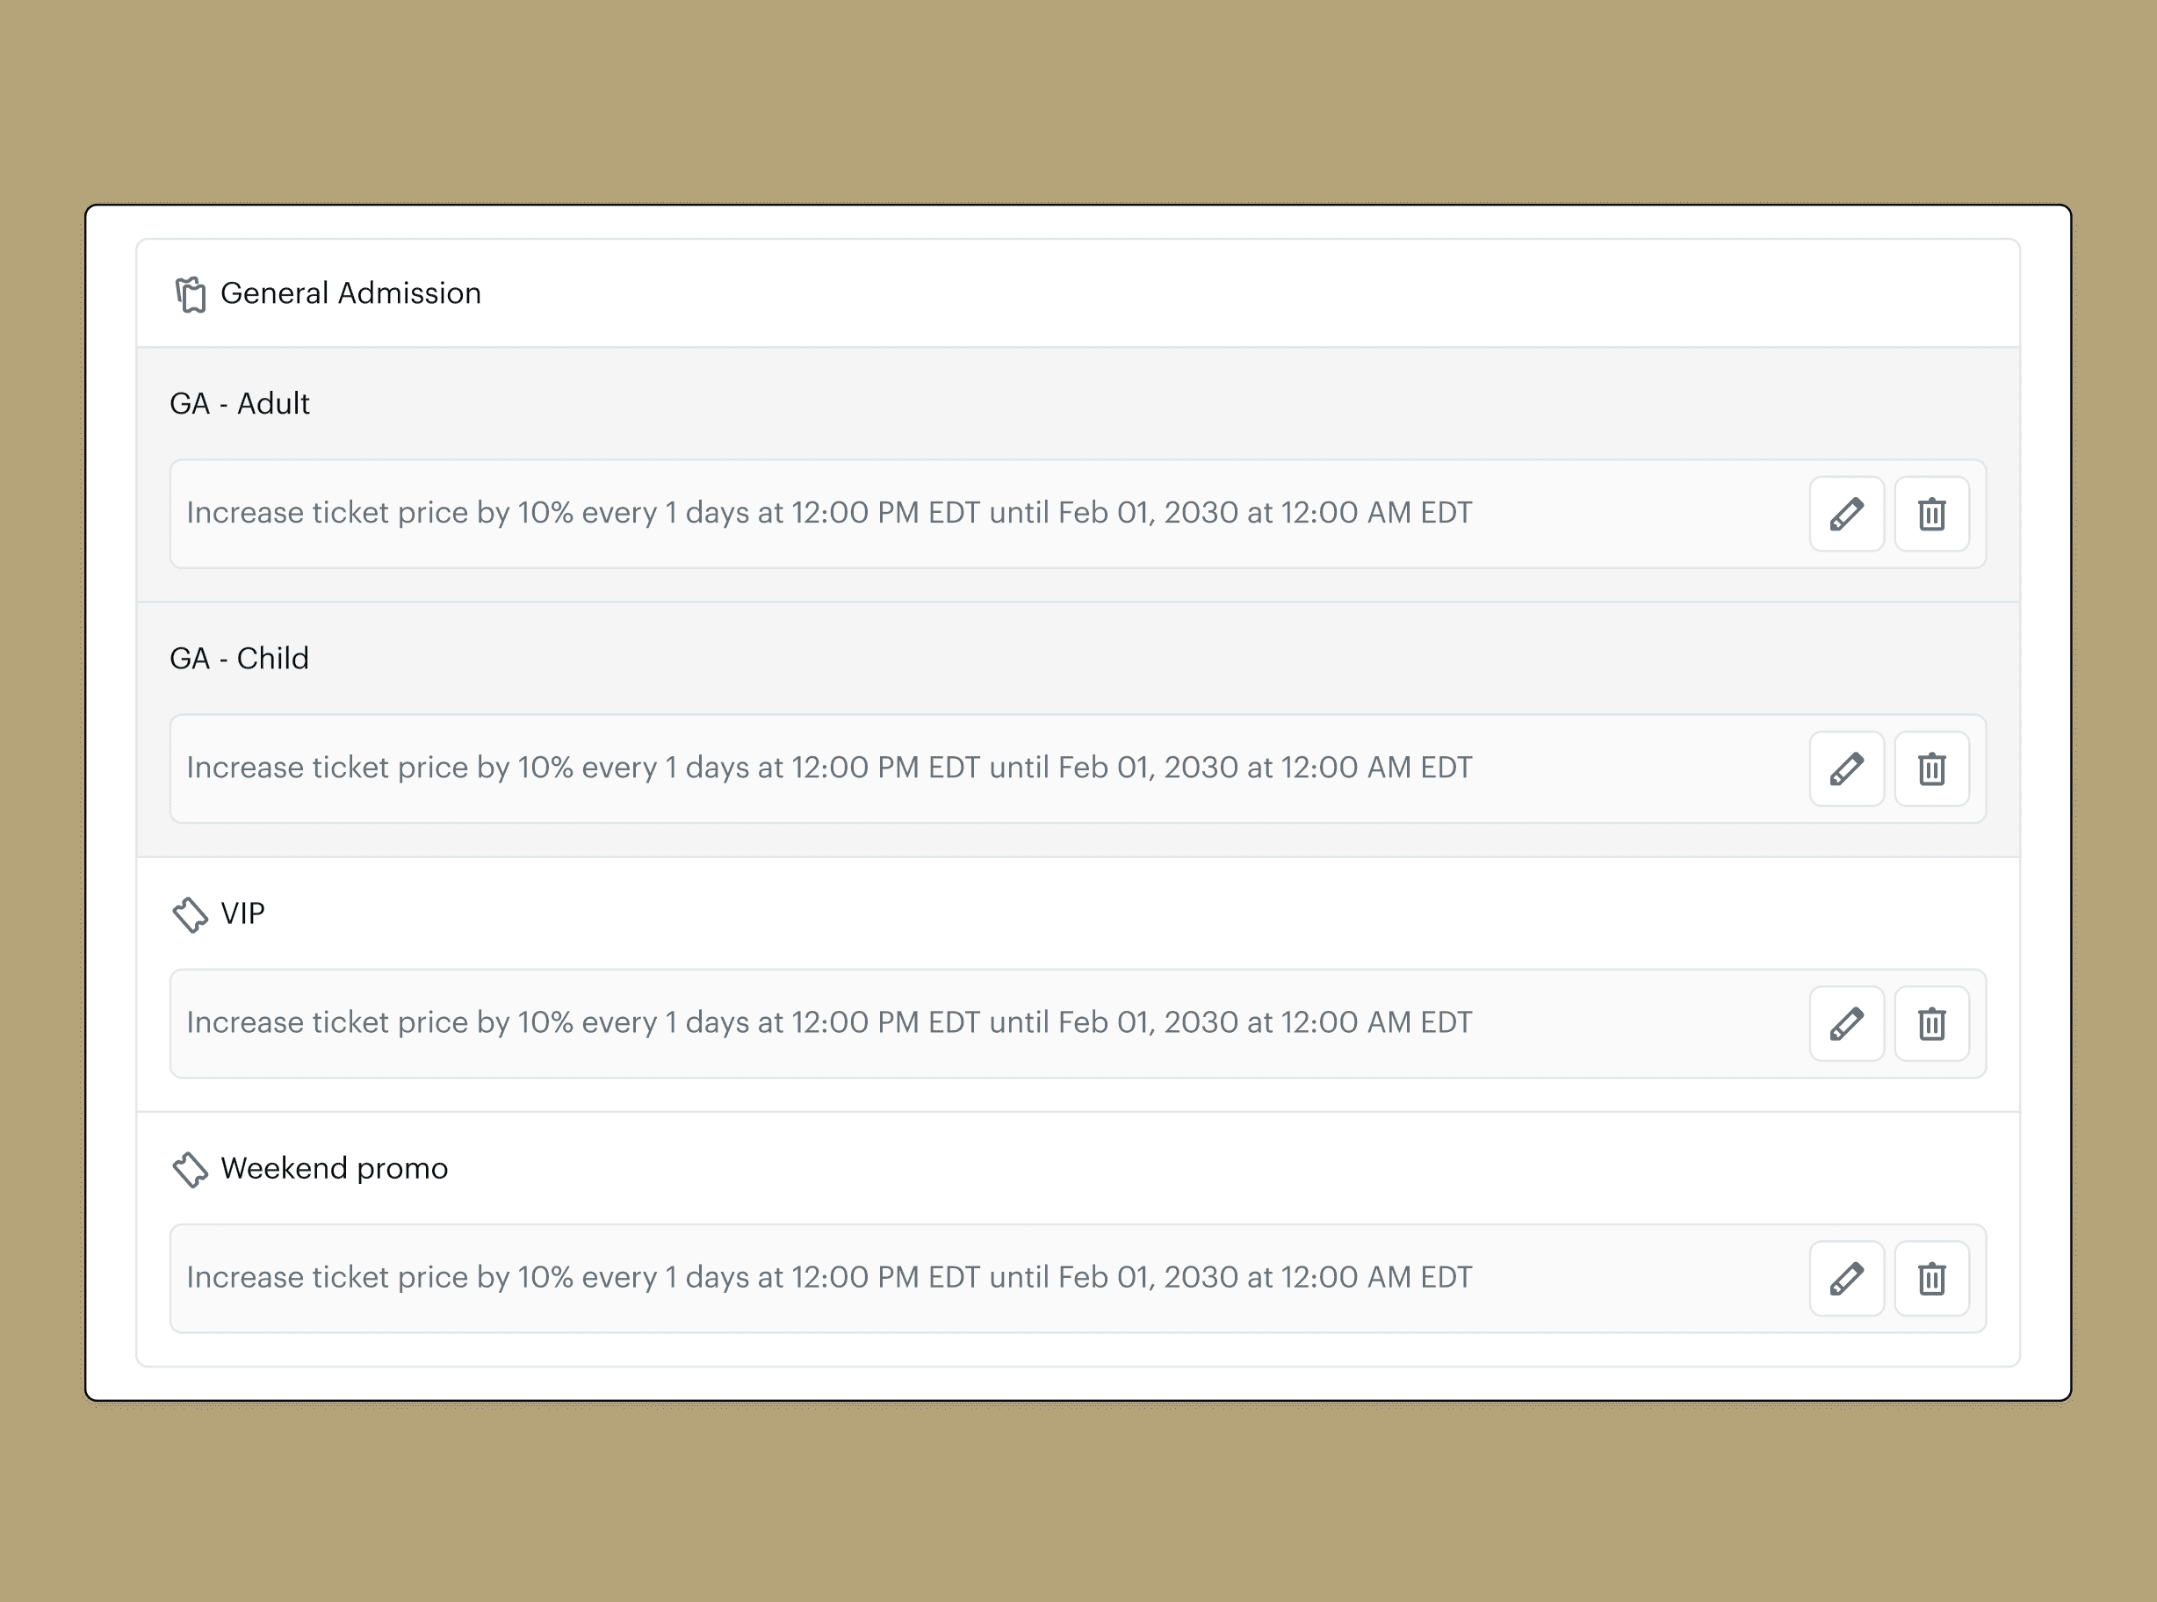Remove the Weekend promo pricing rule

1931,1278
